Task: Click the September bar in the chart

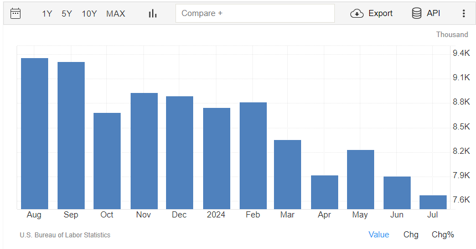Action: [71, 136]
